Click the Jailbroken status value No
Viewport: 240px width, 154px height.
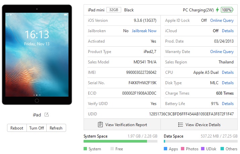(x=126, y=31)
